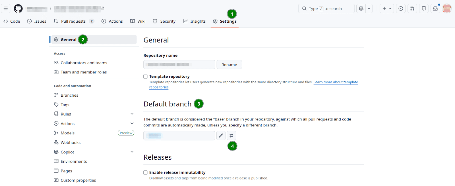The image size is (455, 186).
Task: Click Branches icon in sidebar
Action: point(56,95)
